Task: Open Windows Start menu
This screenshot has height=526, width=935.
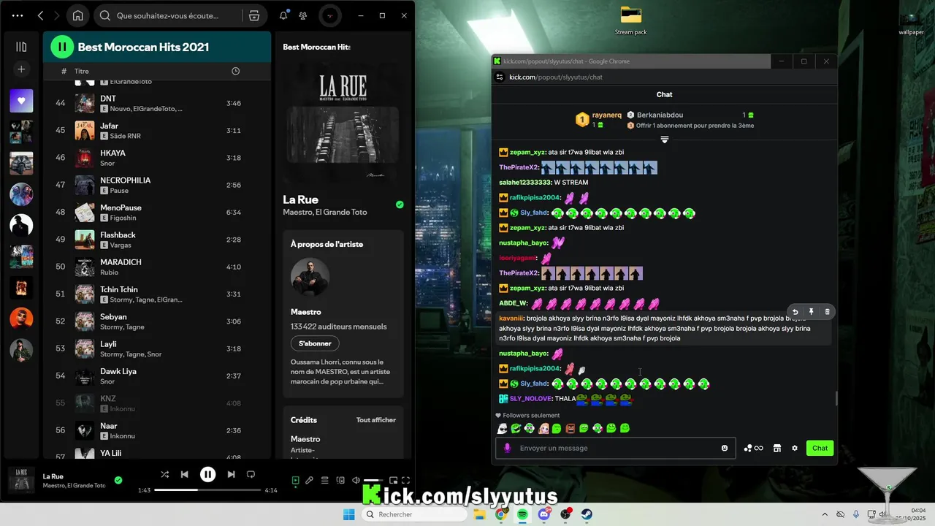Action: pos(349,514)
